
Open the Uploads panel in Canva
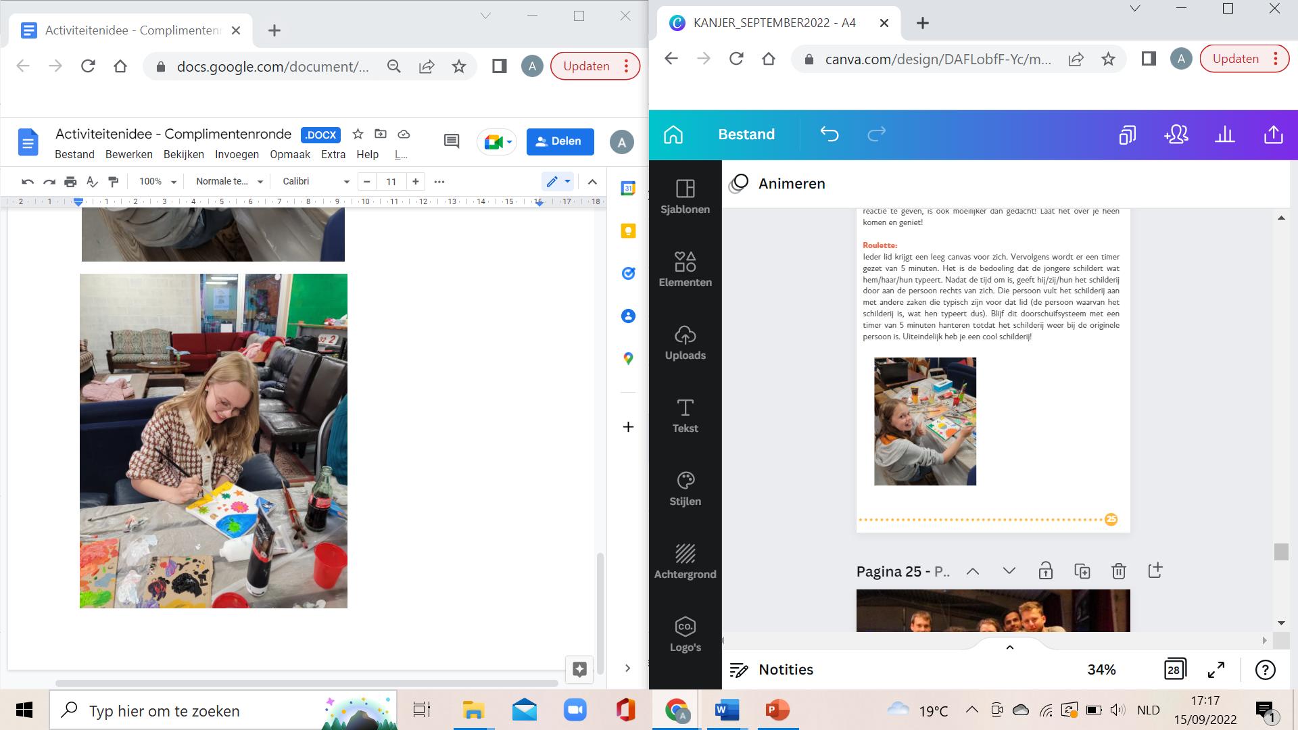685,343
